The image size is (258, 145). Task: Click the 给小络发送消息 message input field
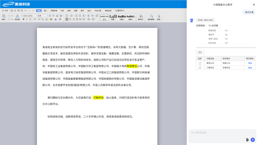pos(217,133)
